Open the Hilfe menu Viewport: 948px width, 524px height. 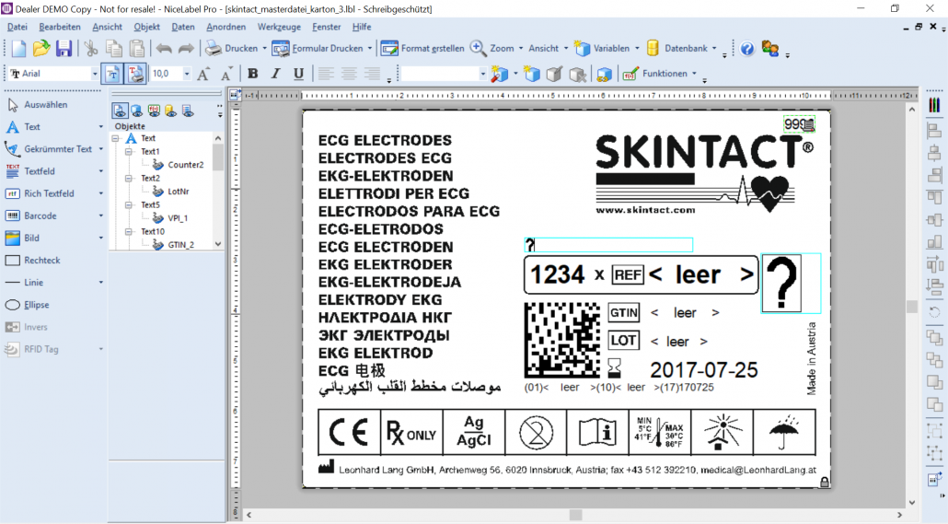click(362, 27)
